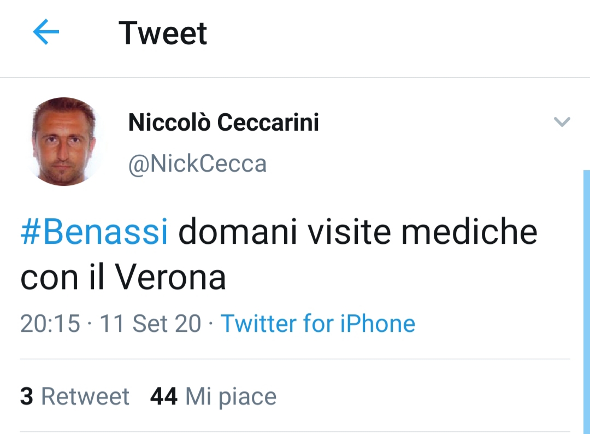View the list of 3 Retweet
The height and width of the screenshot is (434, 590).
74,396
